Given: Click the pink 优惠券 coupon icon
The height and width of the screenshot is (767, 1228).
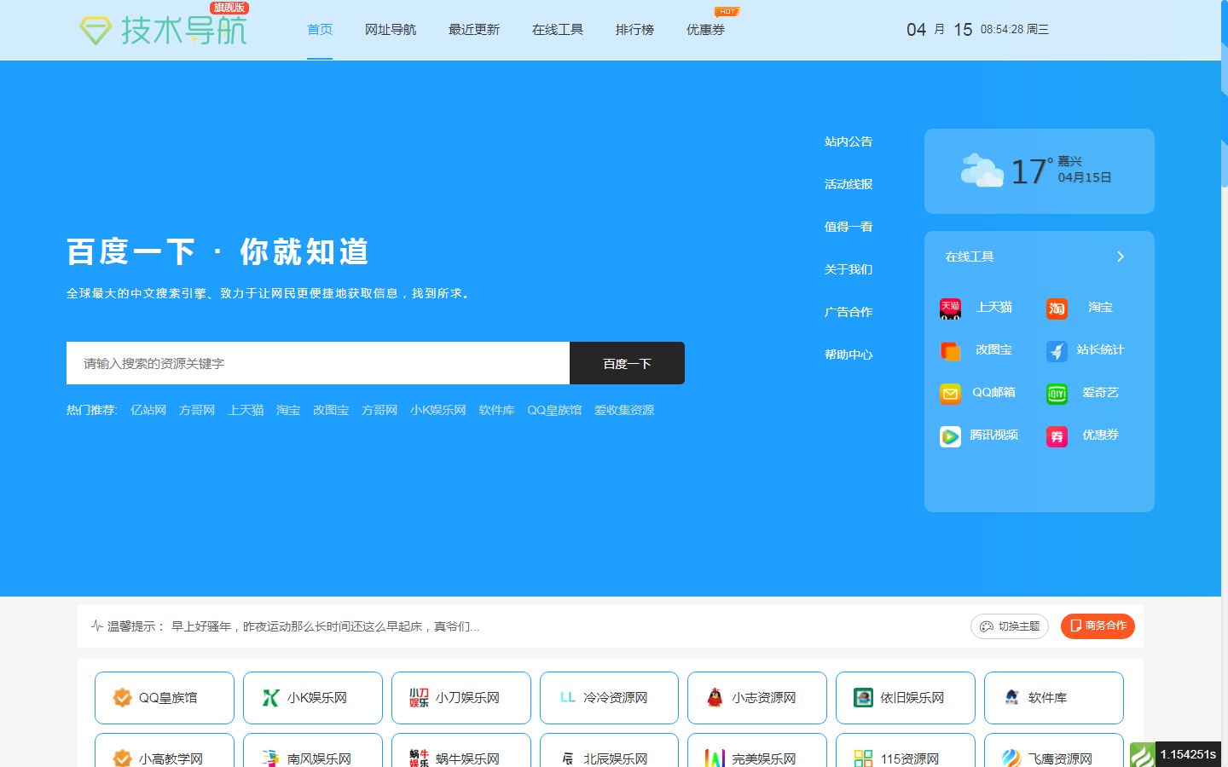Looking at the screenshot, I should [1057, 436].
